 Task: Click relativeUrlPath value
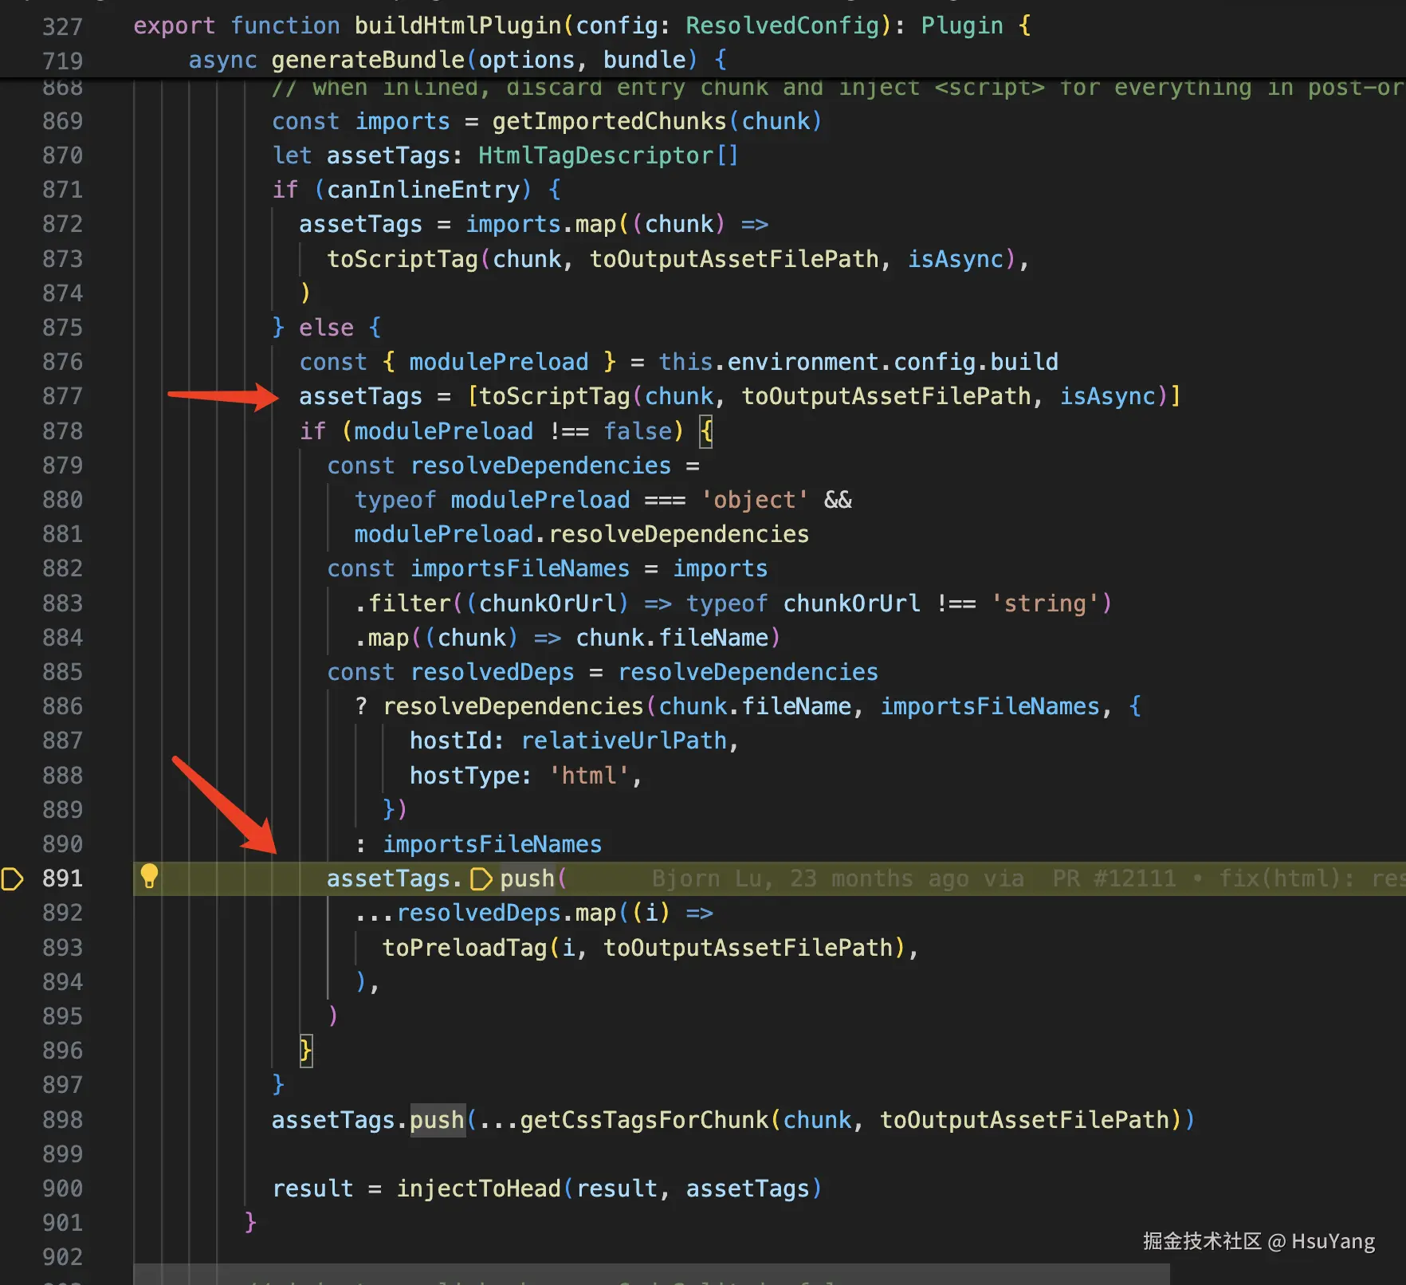(x=624, y=741)
